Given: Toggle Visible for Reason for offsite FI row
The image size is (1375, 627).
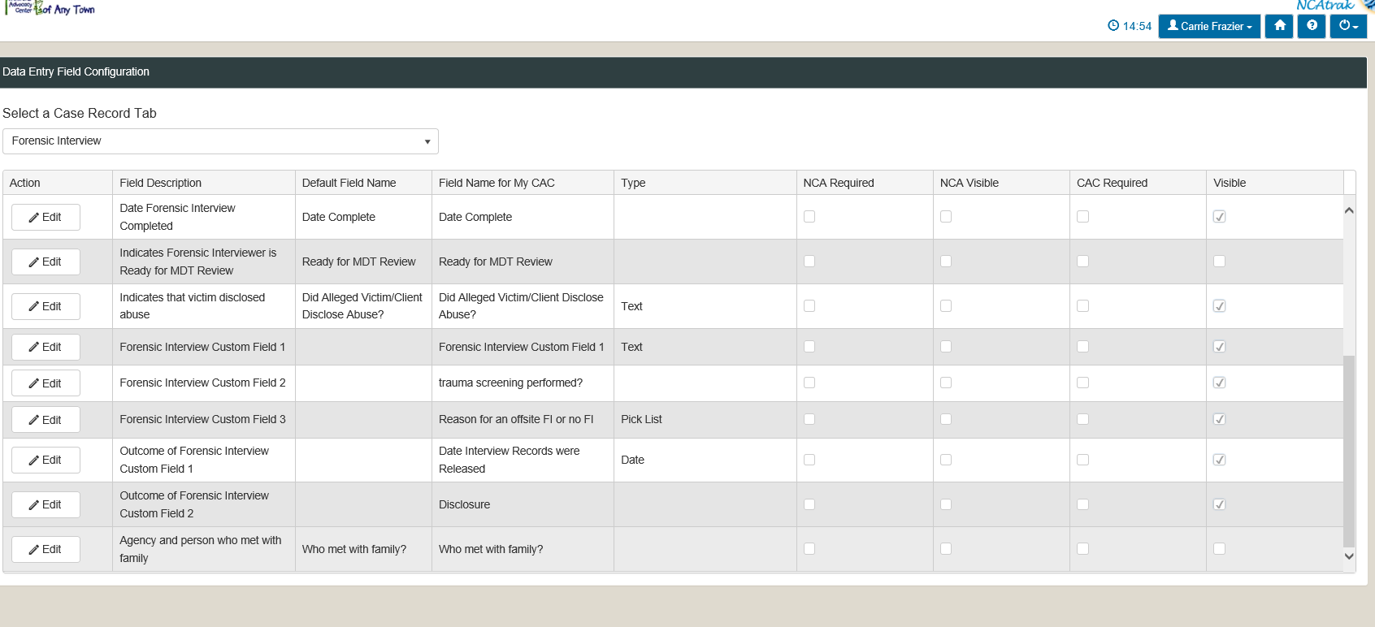Looking at the screenshot, I should coord(1219,419).
